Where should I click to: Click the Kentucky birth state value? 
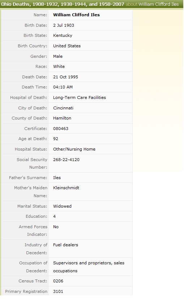[63, 35]
